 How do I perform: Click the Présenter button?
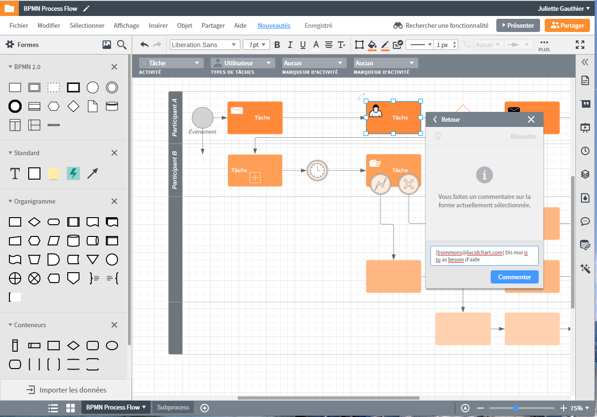518,25
